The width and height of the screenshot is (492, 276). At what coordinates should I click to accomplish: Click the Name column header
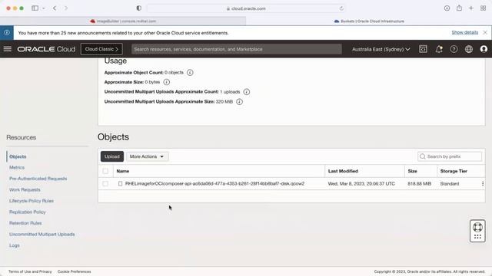click(x=123, y=171)
